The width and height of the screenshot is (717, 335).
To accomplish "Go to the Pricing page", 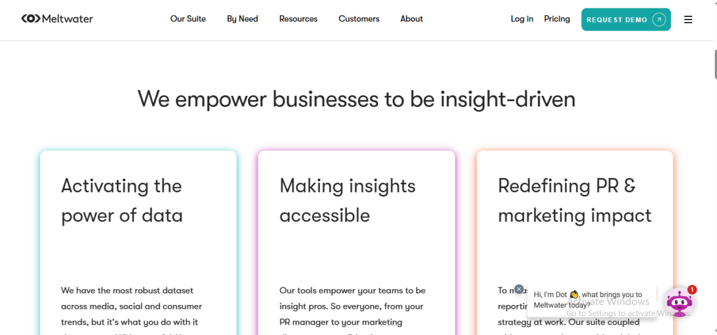I will 556,19.
